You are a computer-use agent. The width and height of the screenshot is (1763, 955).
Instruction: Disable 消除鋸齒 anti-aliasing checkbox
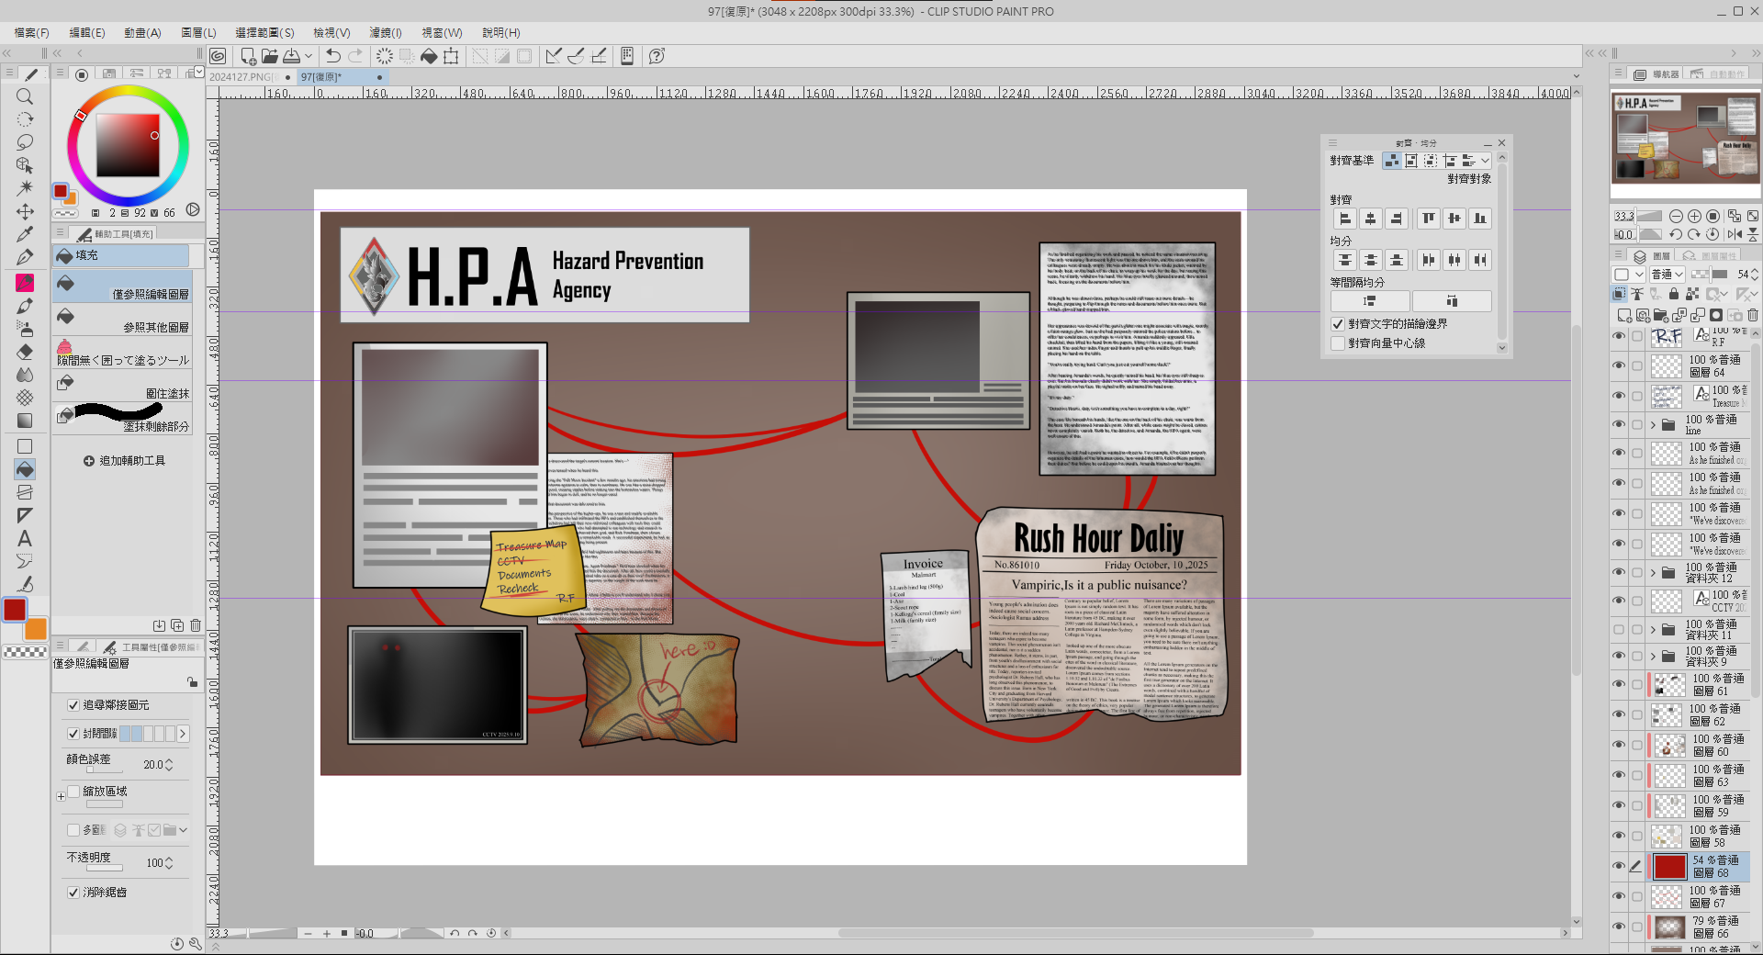click(x=73, y=892)
